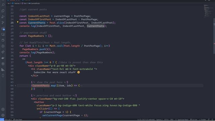
Task: Change the CRLF end-of-line sequence
Action: pos(172,120)
